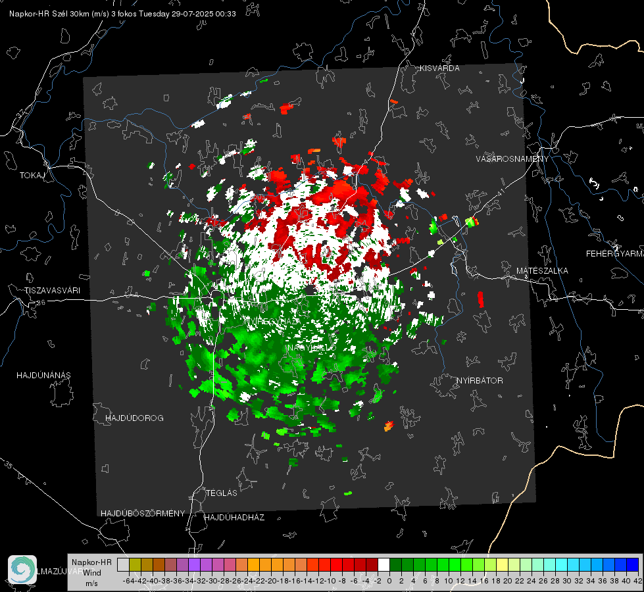
Task: Click the radar title text at top
Action: [x=122, y=14]
